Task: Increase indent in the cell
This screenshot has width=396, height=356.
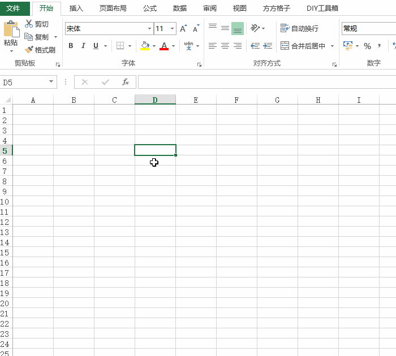Action: pyautogui.click(x=268, y=46)
